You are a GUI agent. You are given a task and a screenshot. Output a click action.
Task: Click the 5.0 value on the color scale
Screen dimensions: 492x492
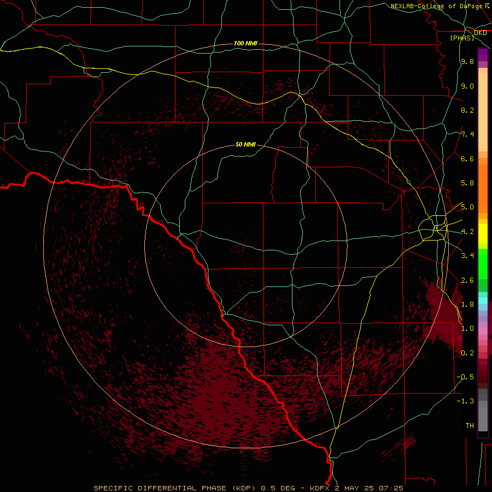click(467, 207)
